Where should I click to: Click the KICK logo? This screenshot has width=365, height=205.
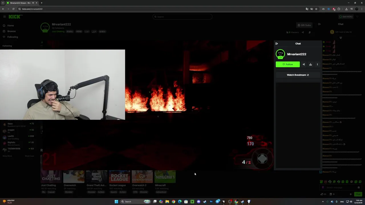coord(15,17)
